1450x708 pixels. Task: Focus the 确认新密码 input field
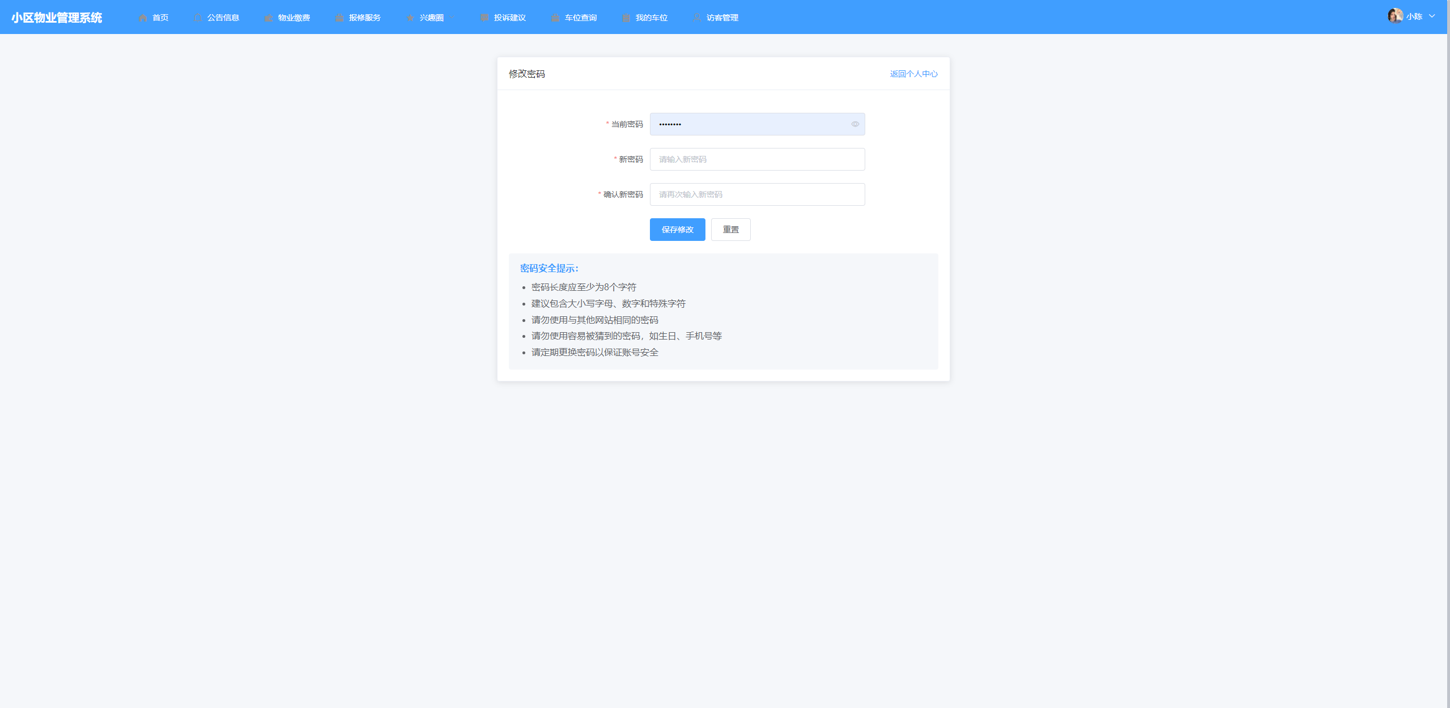click(757, 194)
